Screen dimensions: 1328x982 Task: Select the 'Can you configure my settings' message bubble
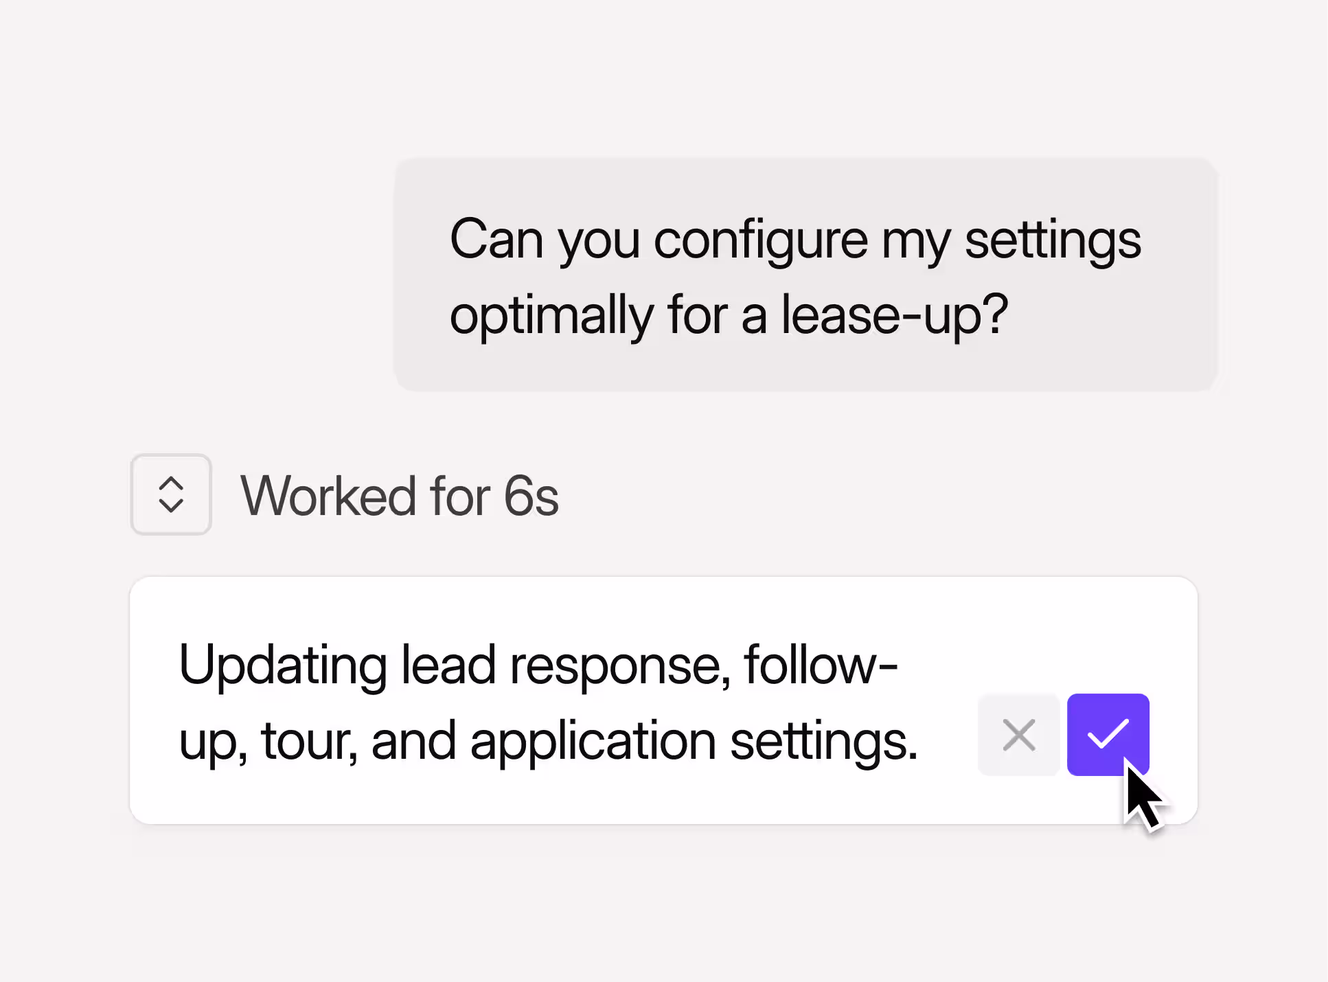(x=805, y=275)
